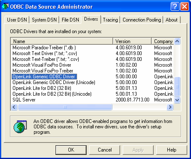This screenshot has height=159, width=191.
Task: Click the Version column header
Action: click(132, 41)
